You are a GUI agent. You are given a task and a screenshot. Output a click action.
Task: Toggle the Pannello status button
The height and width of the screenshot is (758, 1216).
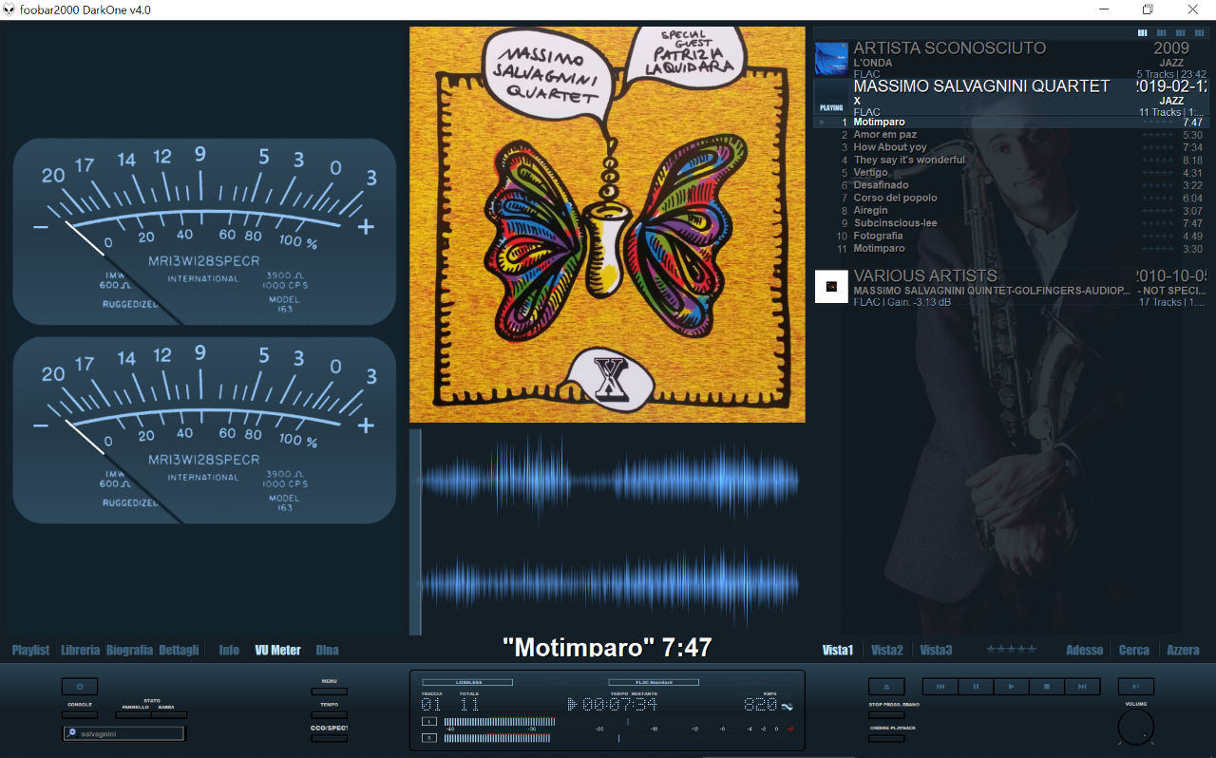(x=134, y=714)
